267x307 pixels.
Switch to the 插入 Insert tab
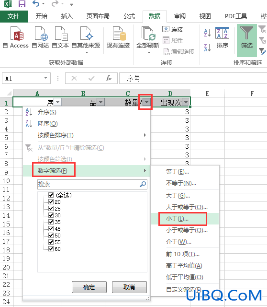point(67,16)
